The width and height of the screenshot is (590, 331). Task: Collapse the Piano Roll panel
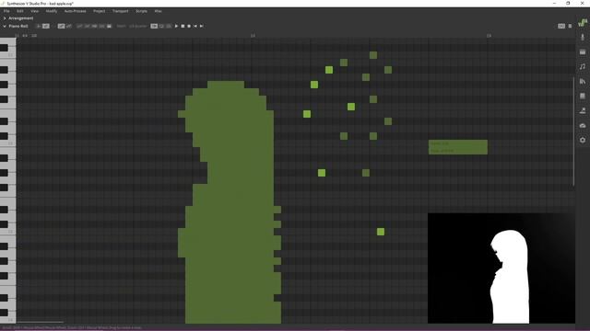pos(5,26)
